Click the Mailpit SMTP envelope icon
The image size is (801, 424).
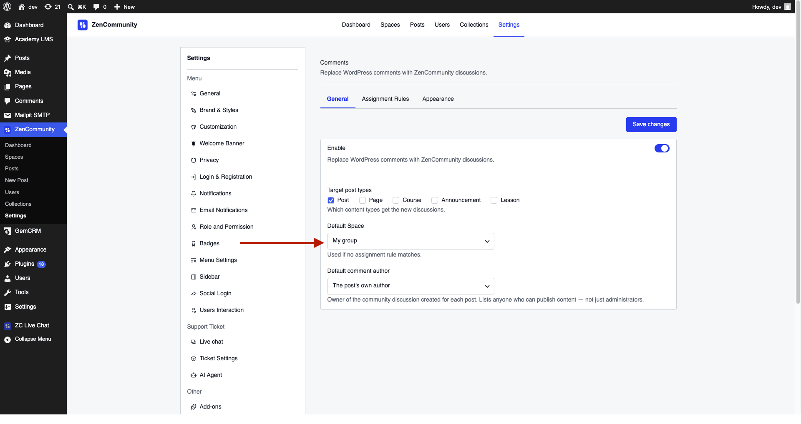[8, 115]
